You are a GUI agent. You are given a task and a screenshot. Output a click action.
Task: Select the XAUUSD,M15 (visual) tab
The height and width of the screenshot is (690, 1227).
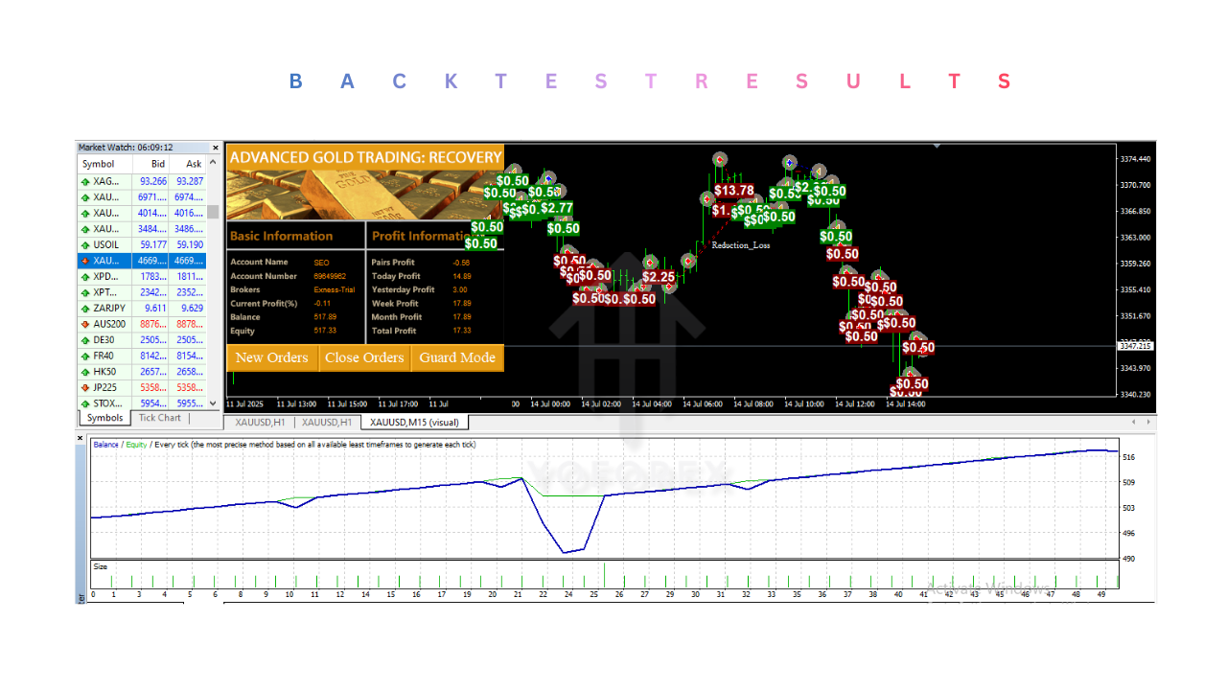coord(415,422)
